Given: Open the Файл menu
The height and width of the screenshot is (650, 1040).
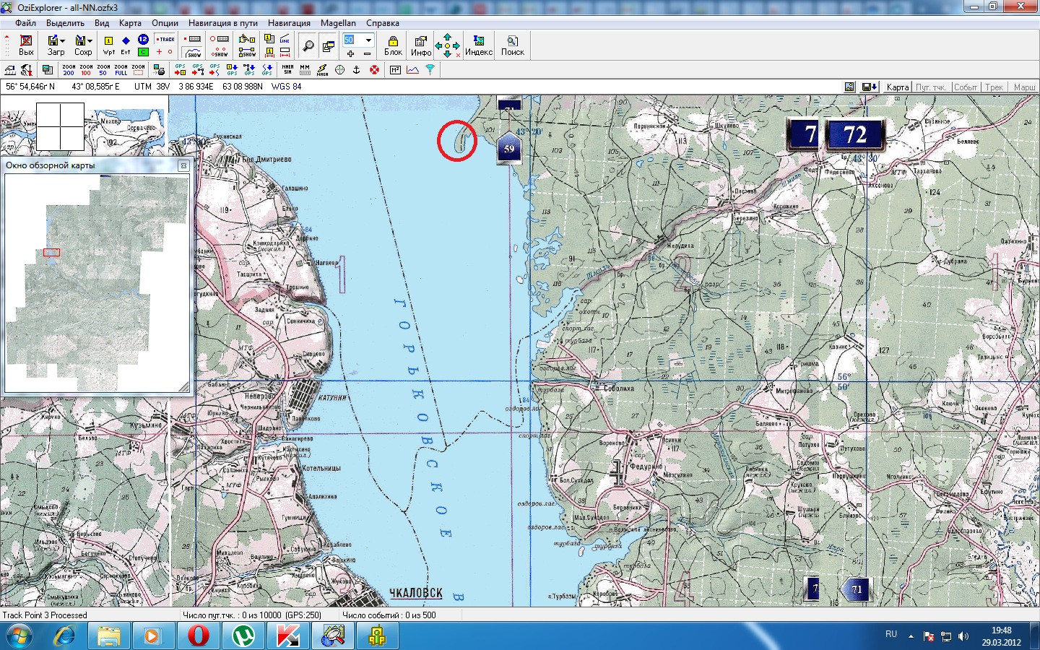Looking at the screenshot, I should pyautogui.click(x=25, y=23).
